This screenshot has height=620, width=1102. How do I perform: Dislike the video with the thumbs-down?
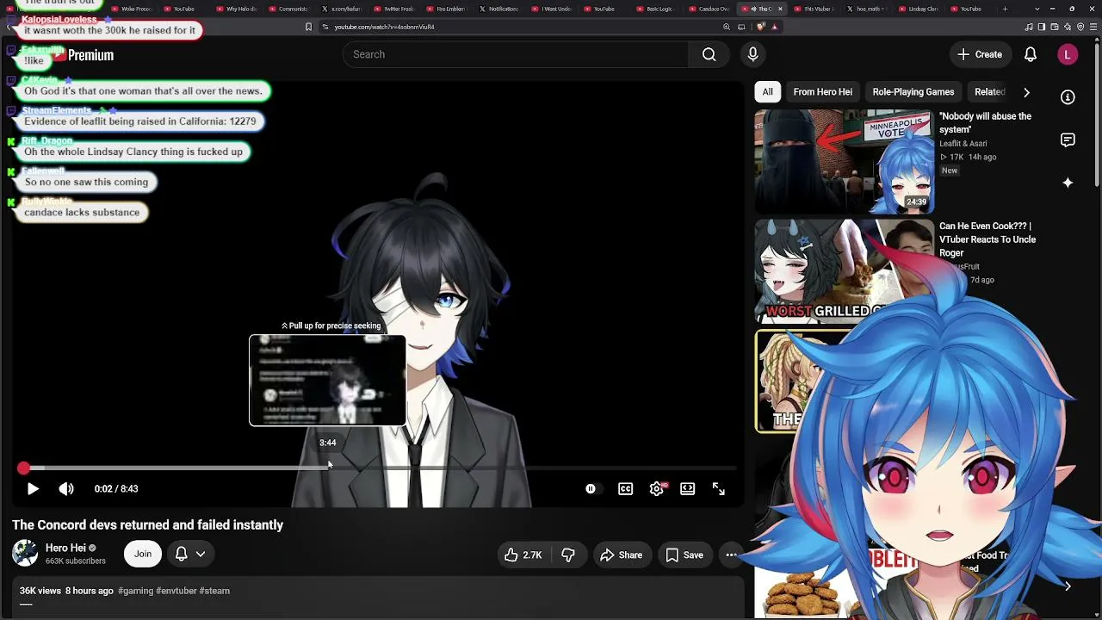[x=567, y=555]
